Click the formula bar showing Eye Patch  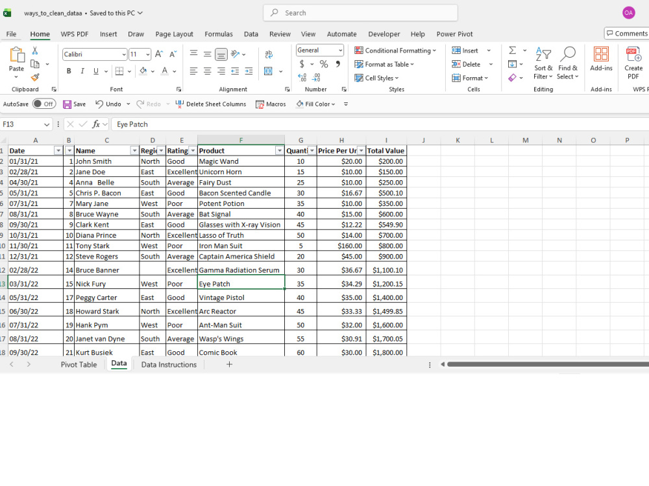[379, 124]
